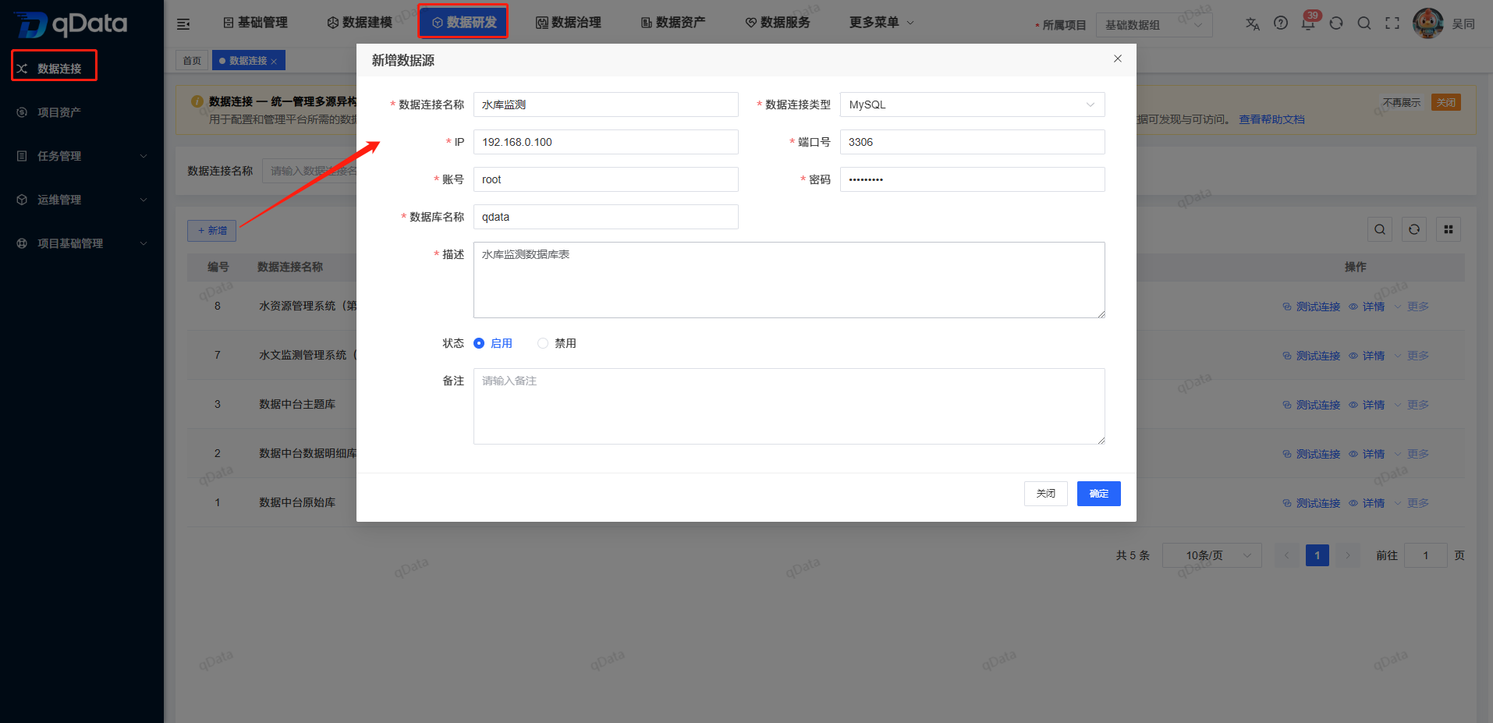Click orange 关闭 banner button

(1446, 102)
